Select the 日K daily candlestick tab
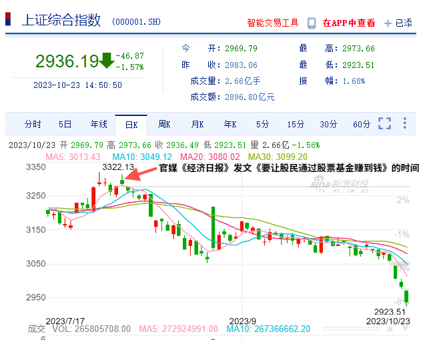The height and width of the screenshot is (340, 429). (131, 125)
